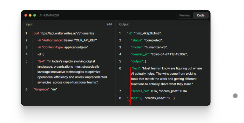Click the "id": "hmz_4k2p9x1m3" line
The height and width of the screenshot is (123, 244).
click(x=144, y=33)
